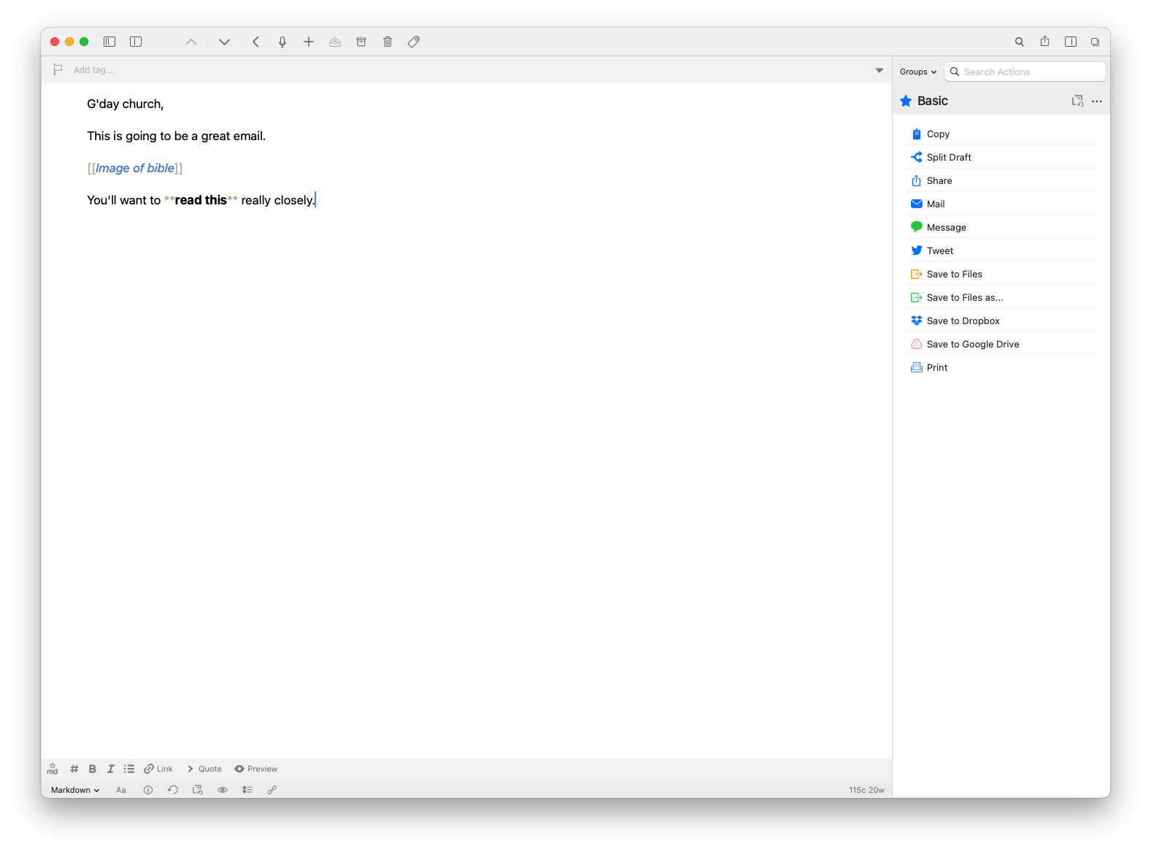The height and width of the screenshot is (852, 1151).
Task: Open Aa editor appearance settings
Action: pos(121,790)
